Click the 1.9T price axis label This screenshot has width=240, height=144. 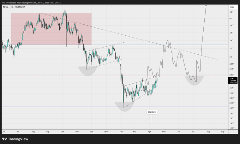pyautogui.click(x=232, y=119)
